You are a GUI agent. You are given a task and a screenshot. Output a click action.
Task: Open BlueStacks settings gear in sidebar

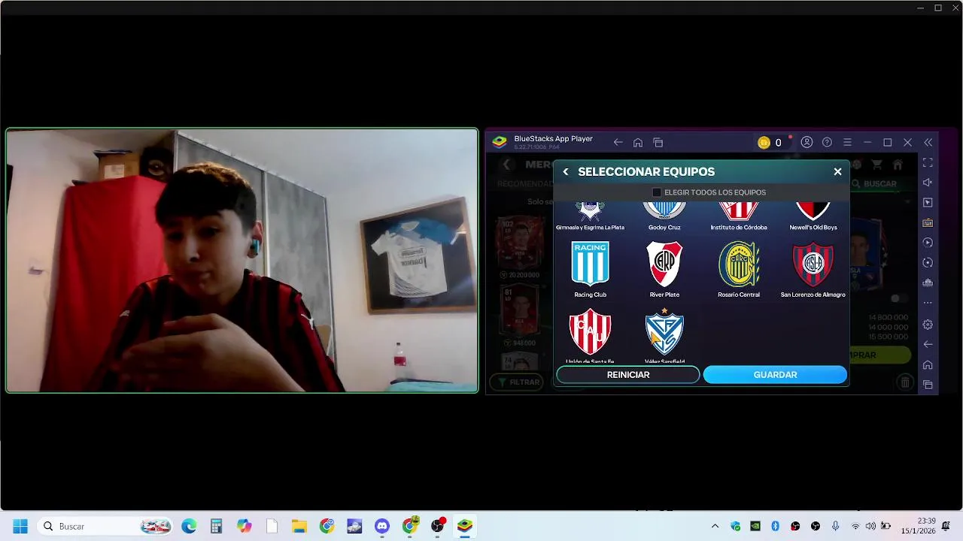(928, 325)
